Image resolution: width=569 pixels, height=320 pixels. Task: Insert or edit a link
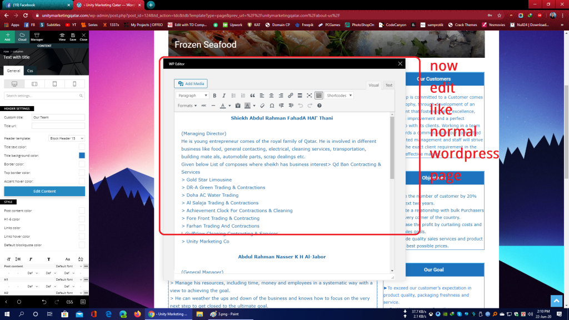(290, 96)
